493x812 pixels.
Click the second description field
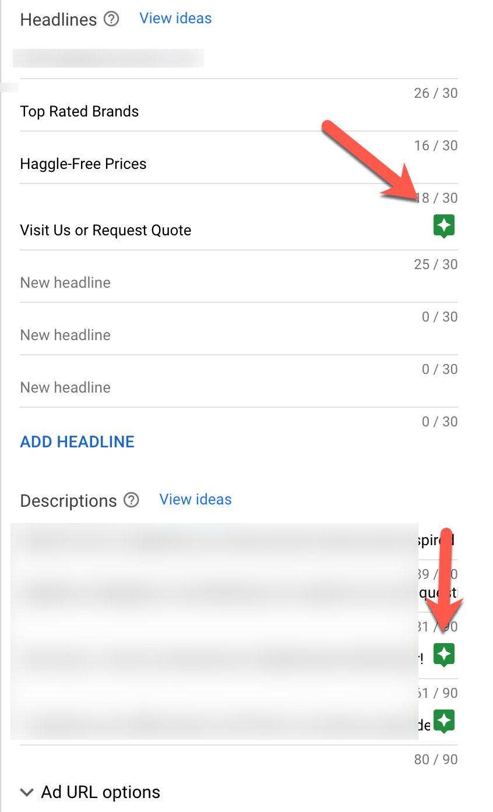[216, 594]
